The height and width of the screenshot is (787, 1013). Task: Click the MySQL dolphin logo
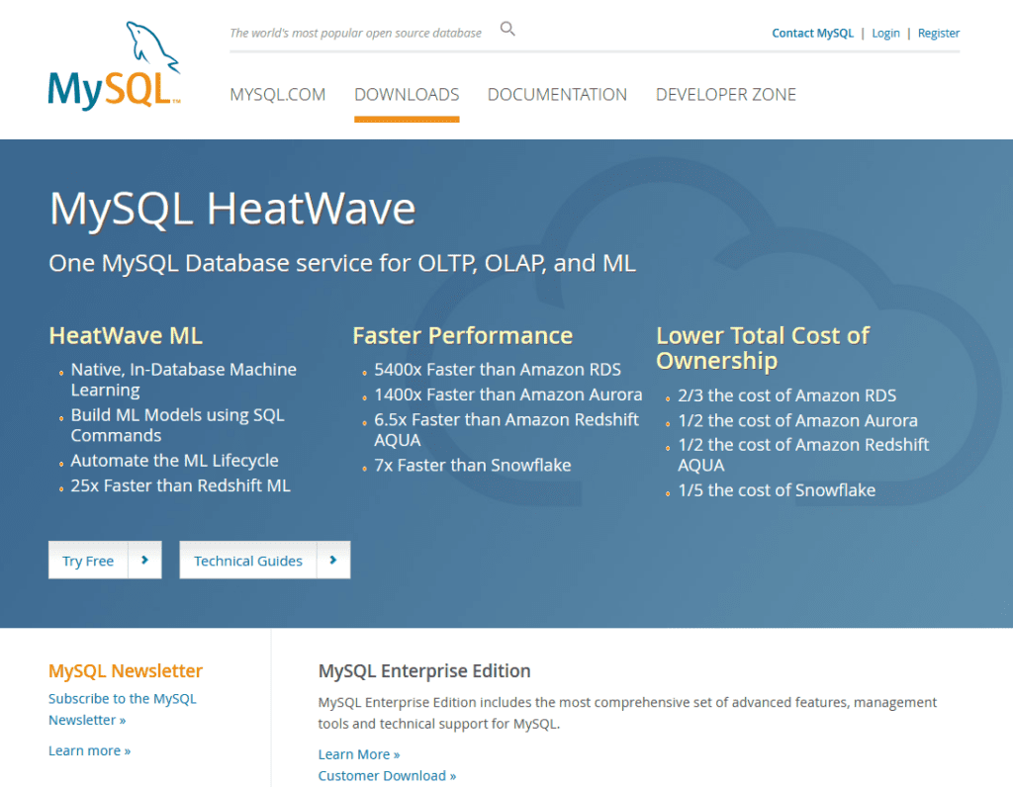click(114, 65)
